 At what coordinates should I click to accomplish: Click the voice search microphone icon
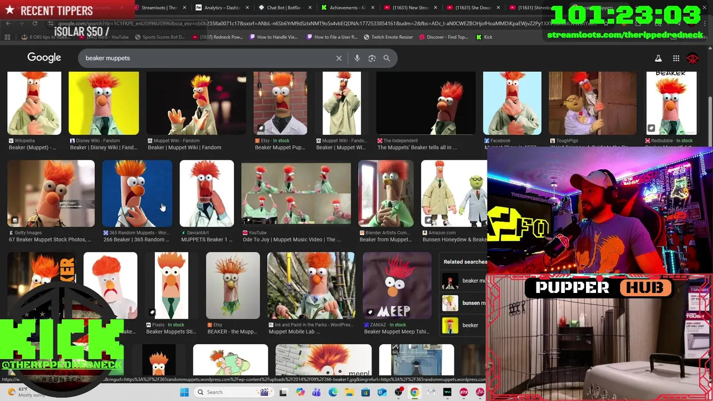[357, 58]
